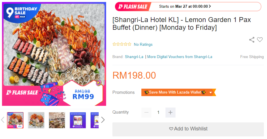Select the second seafood platter thumbnail
267x139 pixels.
pos(36,120)
